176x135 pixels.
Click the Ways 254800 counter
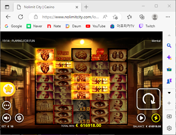pyautogui.click(x=63, y=55)
